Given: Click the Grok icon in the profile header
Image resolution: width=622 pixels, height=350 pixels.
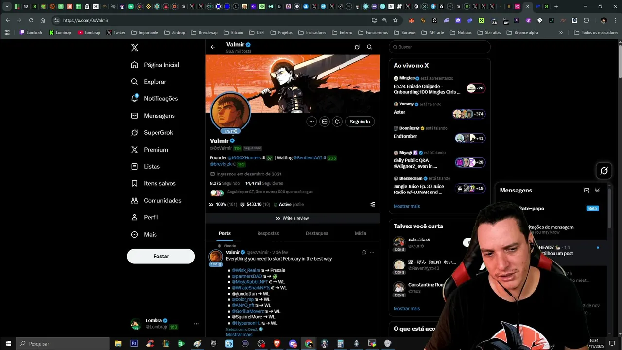Looking at the screenshot, I should click(x=357, y=47).
